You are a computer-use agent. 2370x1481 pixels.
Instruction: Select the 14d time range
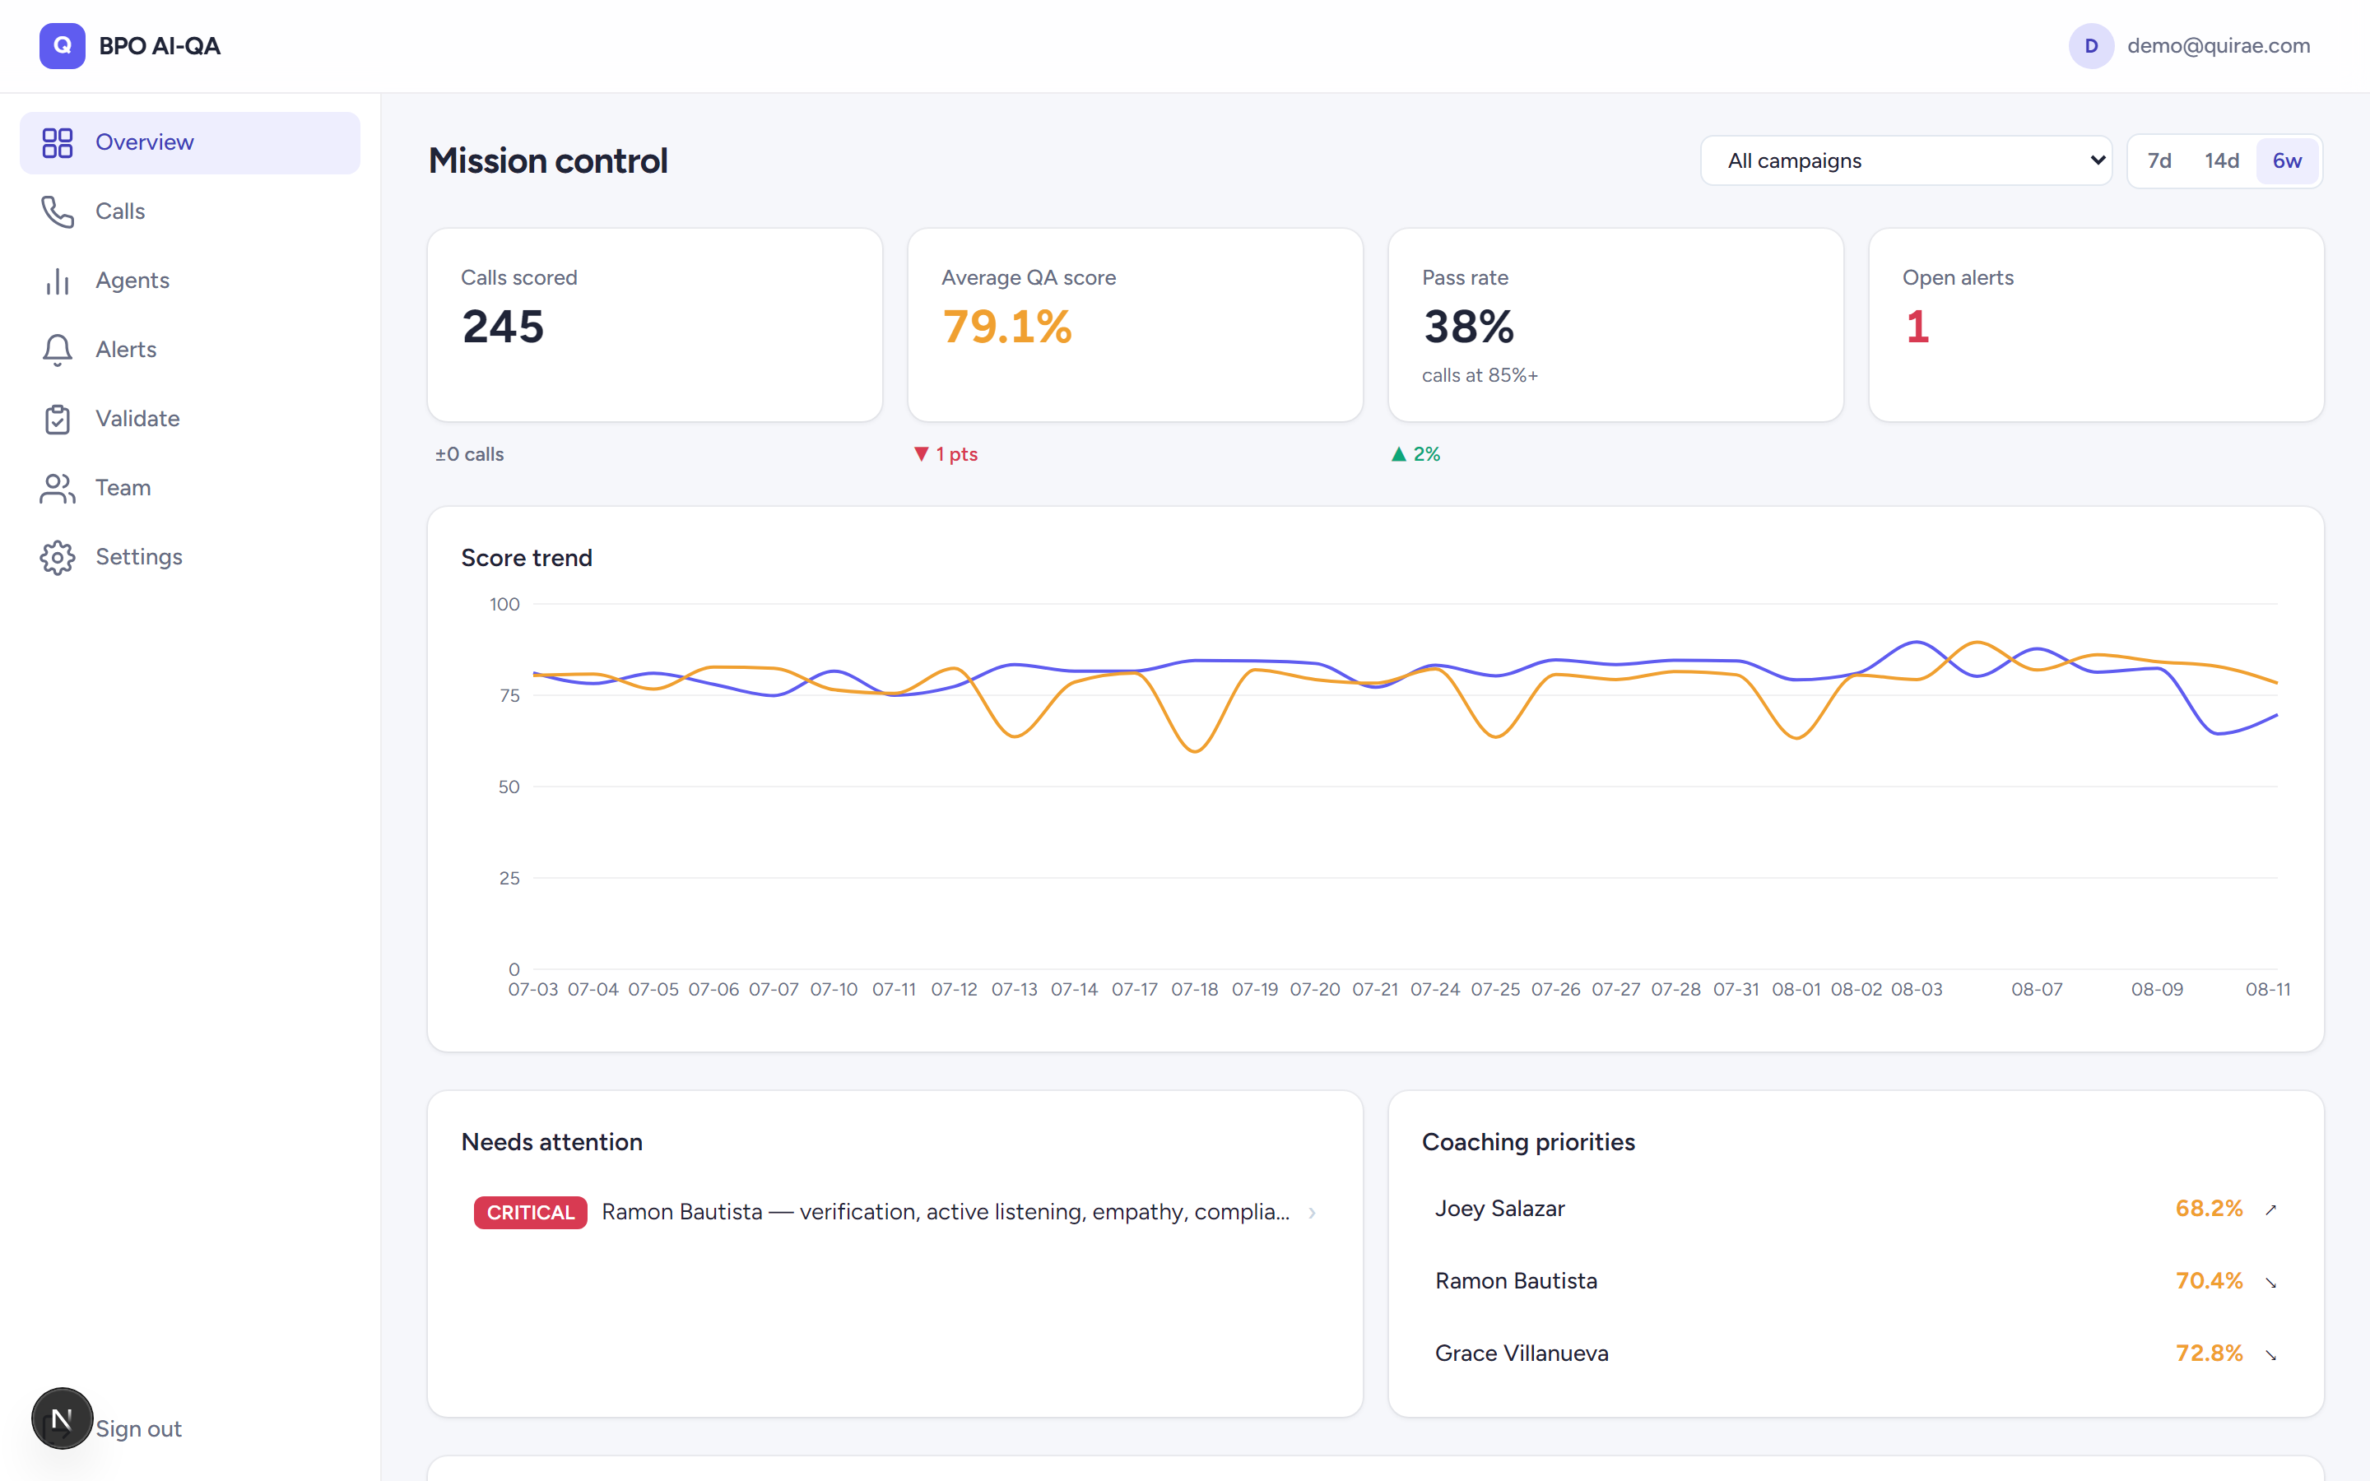(x=2222, y=160)
